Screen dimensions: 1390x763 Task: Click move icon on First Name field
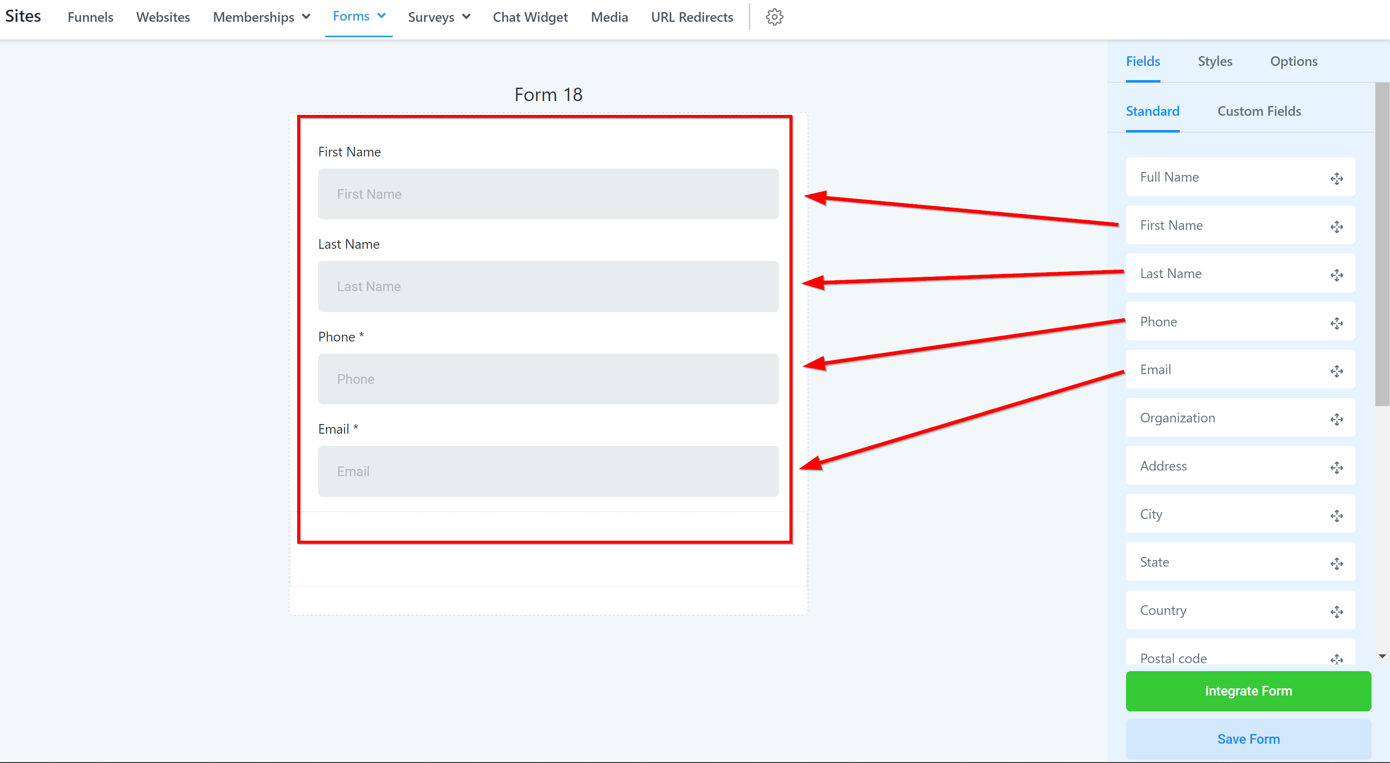tap(1336, 227)
